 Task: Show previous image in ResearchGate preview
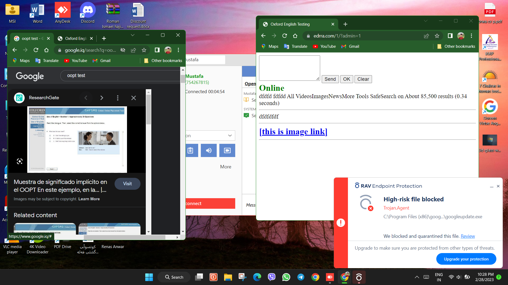(x=86, y=98)
